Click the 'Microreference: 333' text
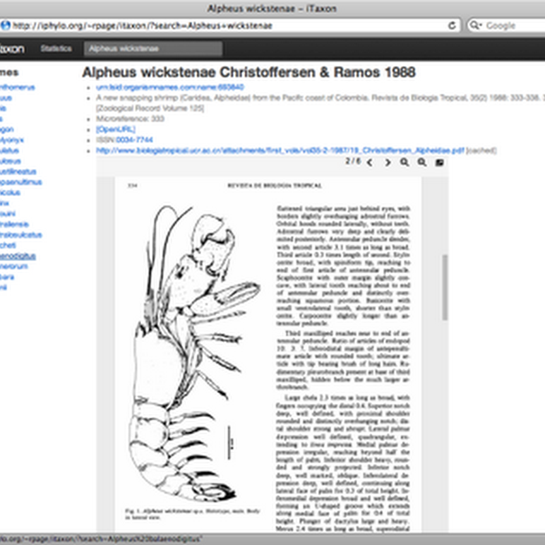 pos(130,119)
